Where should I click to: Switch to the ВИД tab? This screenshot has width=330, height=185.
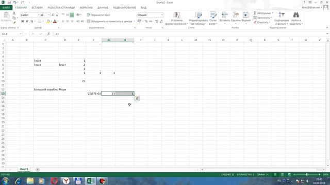click(144, 8)
